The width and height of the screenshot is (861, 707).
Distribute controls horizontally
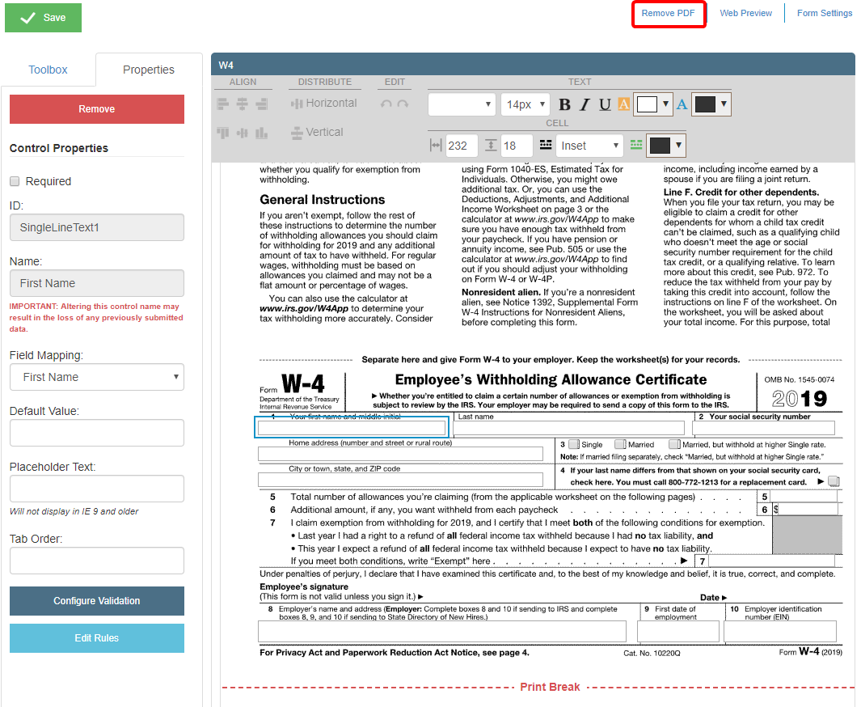tap(323, 104)
